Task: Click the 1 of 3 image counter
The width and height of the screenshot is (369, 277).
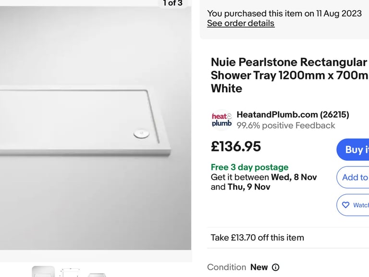Action: tap(172, 3)
